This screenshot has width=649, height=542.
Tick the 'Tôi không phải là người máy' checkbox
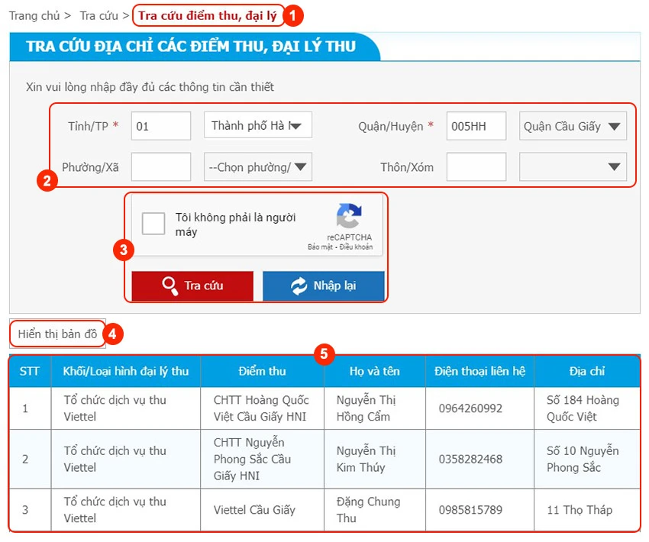point(153,224)
